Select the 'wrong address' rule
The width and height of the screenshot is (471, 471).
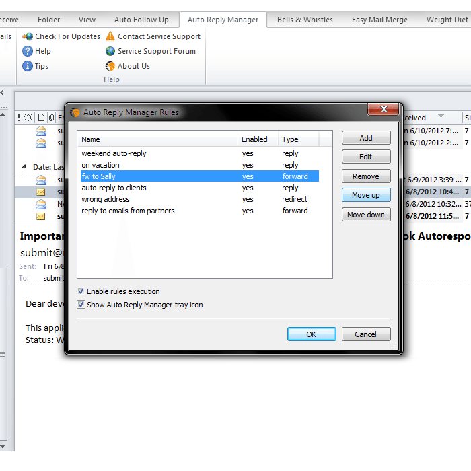coord(200,199)
